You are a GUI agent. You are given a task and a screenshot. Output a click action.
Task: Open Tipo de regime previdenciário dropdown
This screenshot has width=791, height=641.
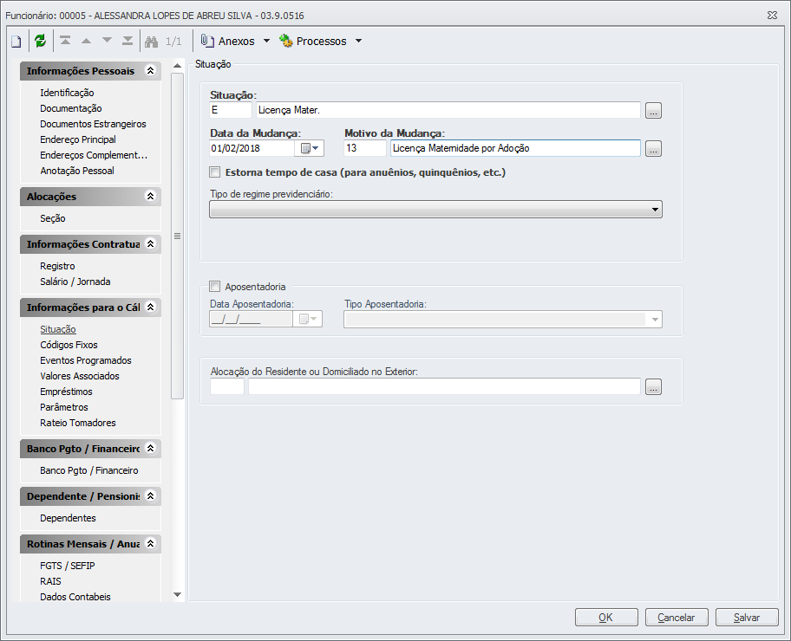pyautogui.click(x=435, y=209)
